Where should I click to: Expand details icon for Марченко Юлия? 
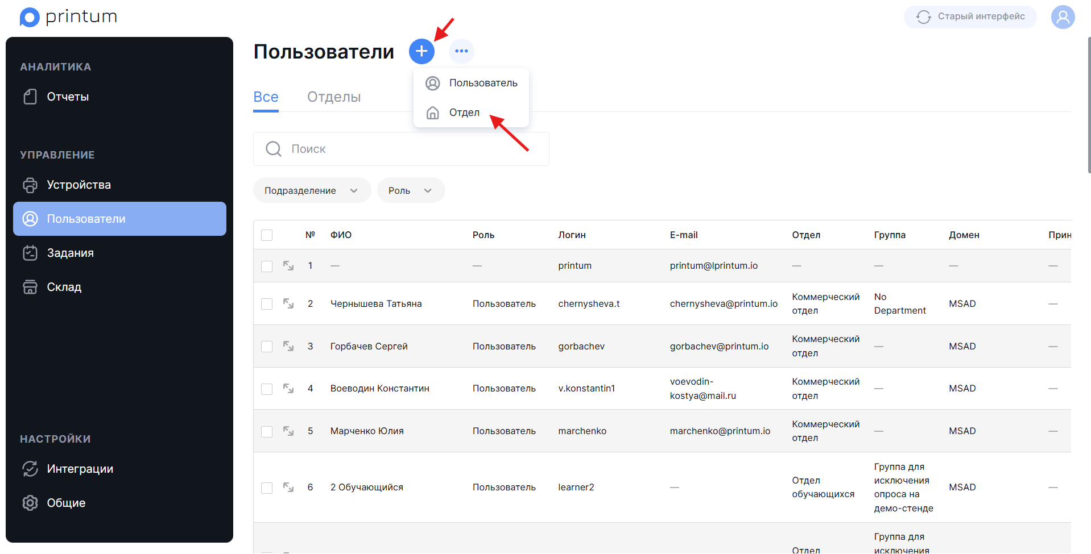[288, 431]
